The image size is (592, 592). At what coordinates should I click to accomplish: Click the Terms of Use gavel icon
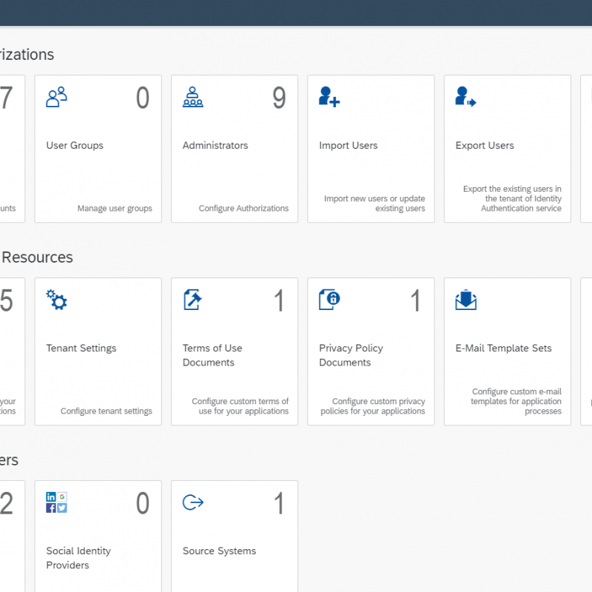pos(193,300)
